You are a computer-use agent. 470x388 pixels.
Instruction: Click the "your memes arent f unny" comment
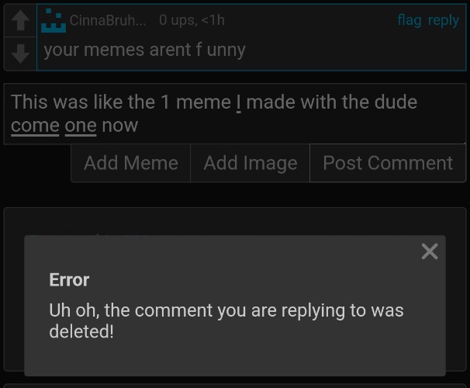144,50
